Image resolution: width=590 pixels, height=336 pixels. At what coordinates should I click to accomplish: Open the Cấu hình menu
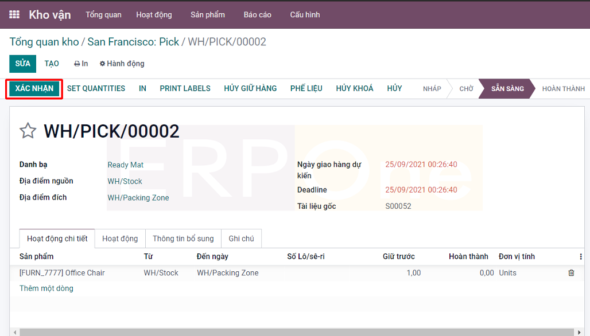(305, 15)
